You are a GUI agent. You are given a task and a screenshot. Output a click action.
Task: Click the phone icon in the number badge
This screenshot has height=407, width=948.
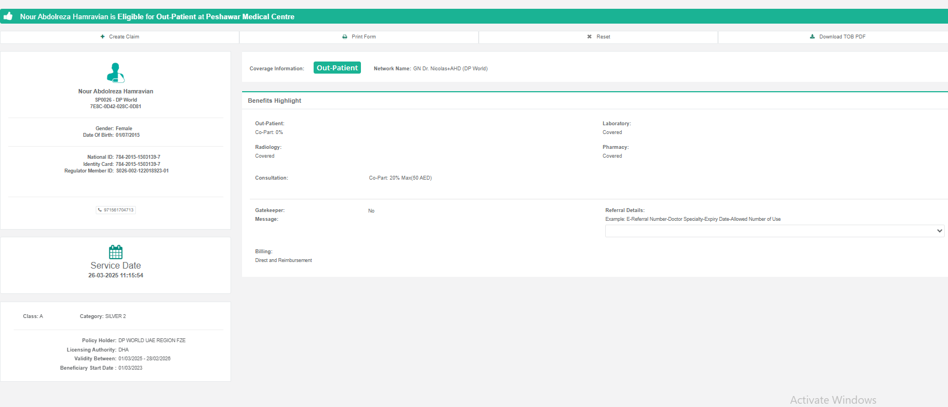100,210
